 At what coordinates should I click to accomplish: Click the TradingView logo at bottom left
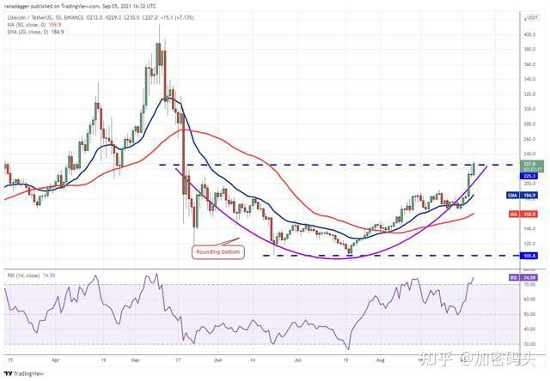[x=24, y=373]
